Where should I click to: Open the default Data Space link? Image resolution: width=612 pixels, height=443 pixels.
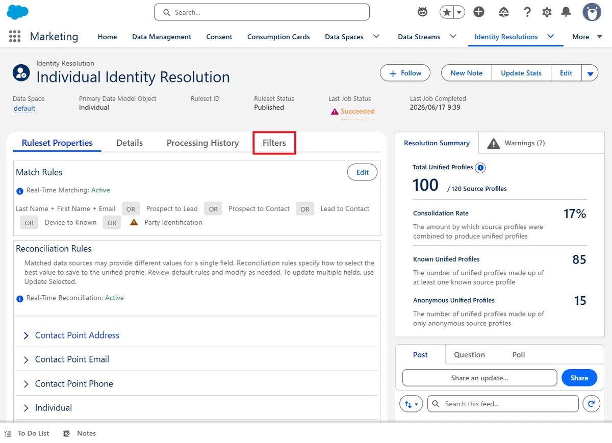click(24, 108)
